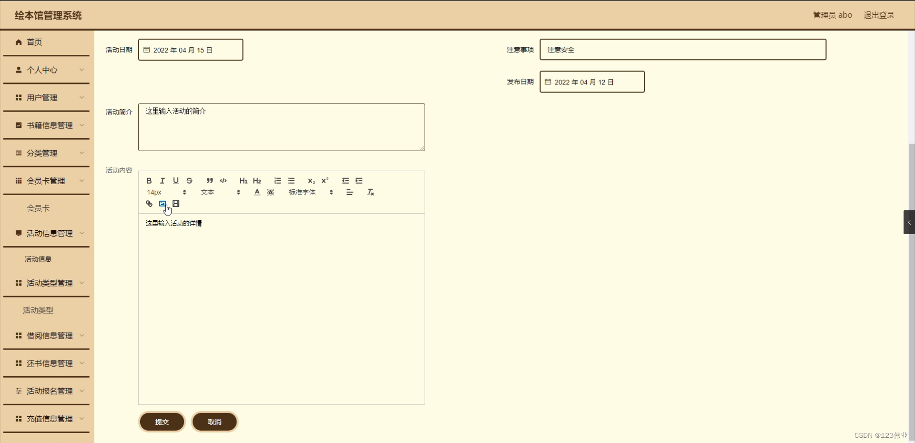Insert a video in the content editor
The image size is (915, 443).
click(x=176, y=204)
